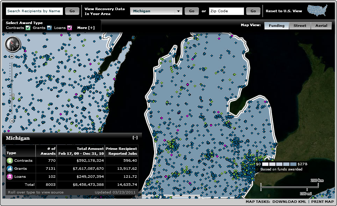Switch to Street map view
337x206 pixels.
[x=300, y=26]
